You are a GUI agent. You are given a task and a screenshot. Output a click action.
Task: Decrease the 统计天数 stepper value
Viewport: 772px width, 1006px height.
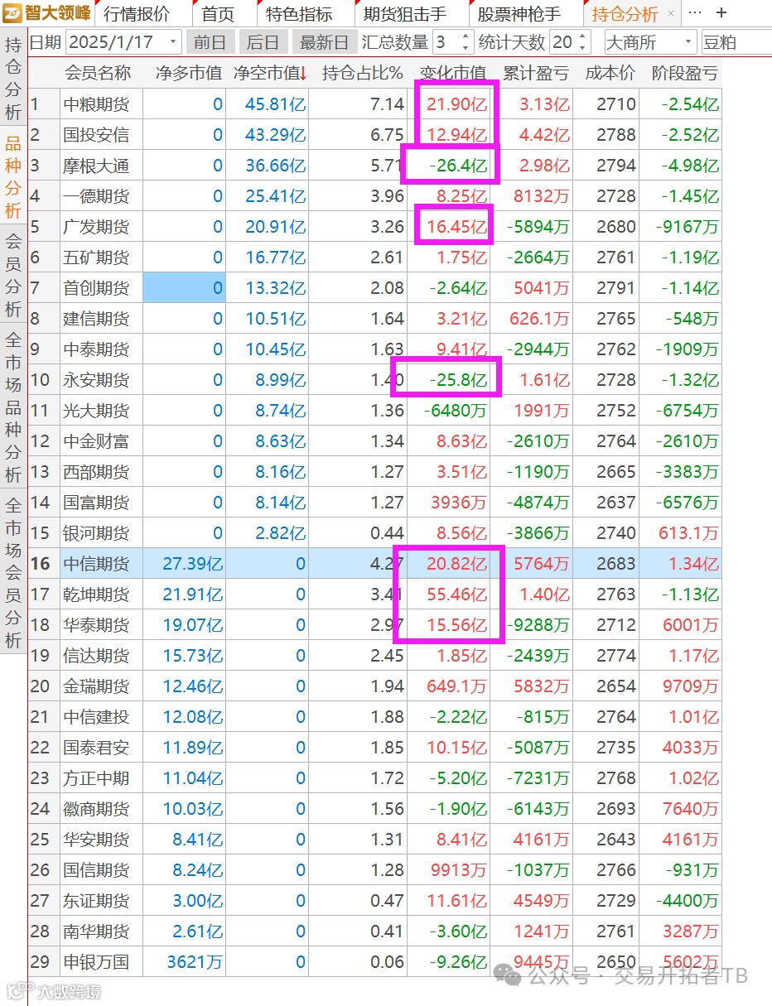coord(583,47)
